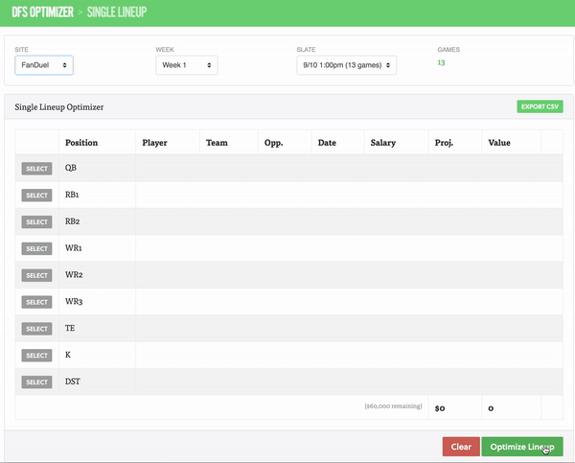Click the Single Lineup Optimizer title
The height and width of the screenshot is (463, 575).
(x=59, y=107)
